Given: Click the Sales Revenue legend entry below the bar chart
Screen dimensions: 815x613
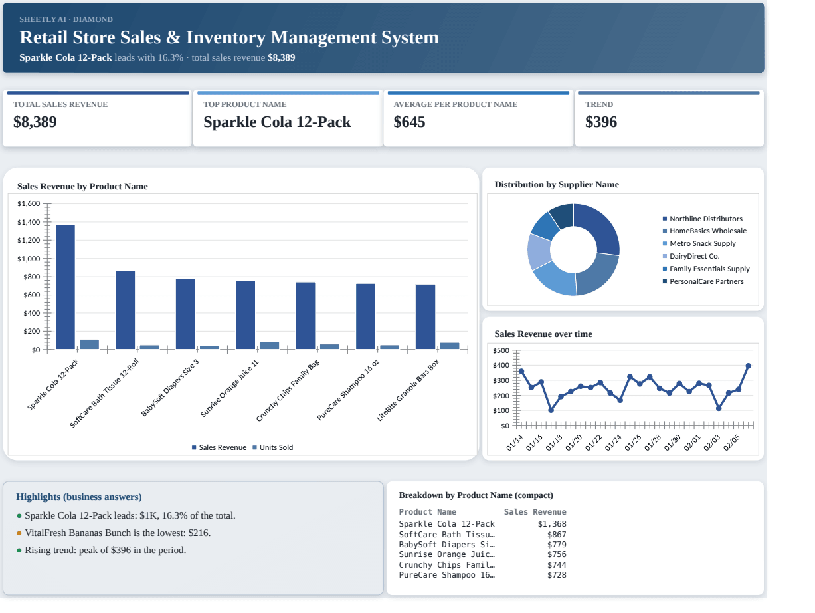Looking at the screenshot, I should (x=219, y=447).
